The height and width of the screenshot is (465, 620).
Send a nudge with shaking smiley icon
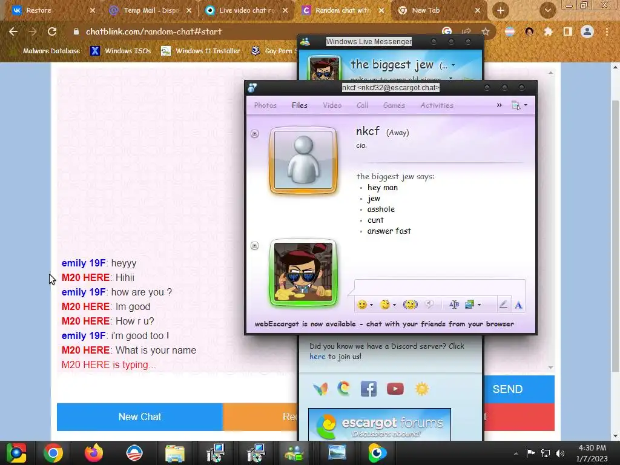click(x=410, y=305)
